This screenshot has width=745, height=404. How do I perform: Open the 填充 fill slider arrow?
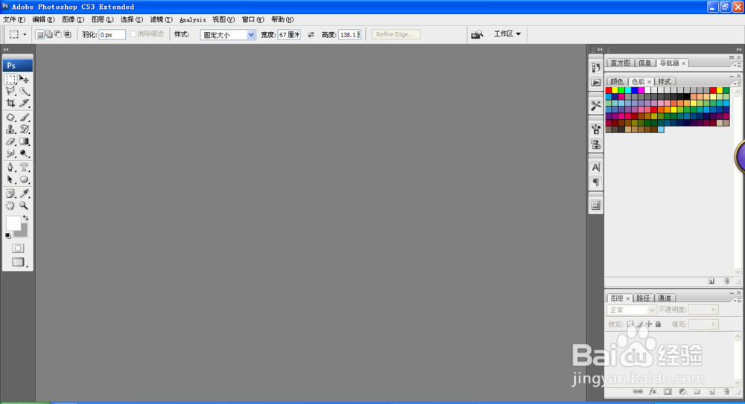[x=713, y=324]
